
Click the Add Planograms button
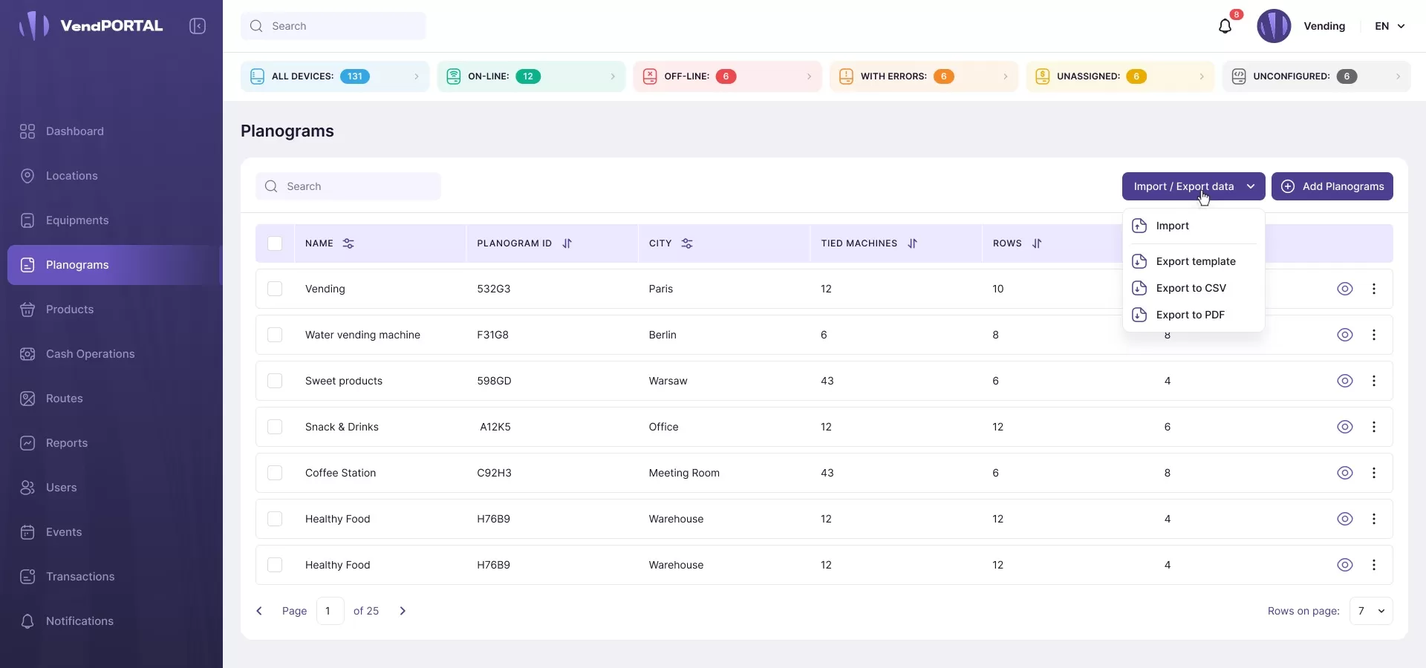(x=1332, y=186)
